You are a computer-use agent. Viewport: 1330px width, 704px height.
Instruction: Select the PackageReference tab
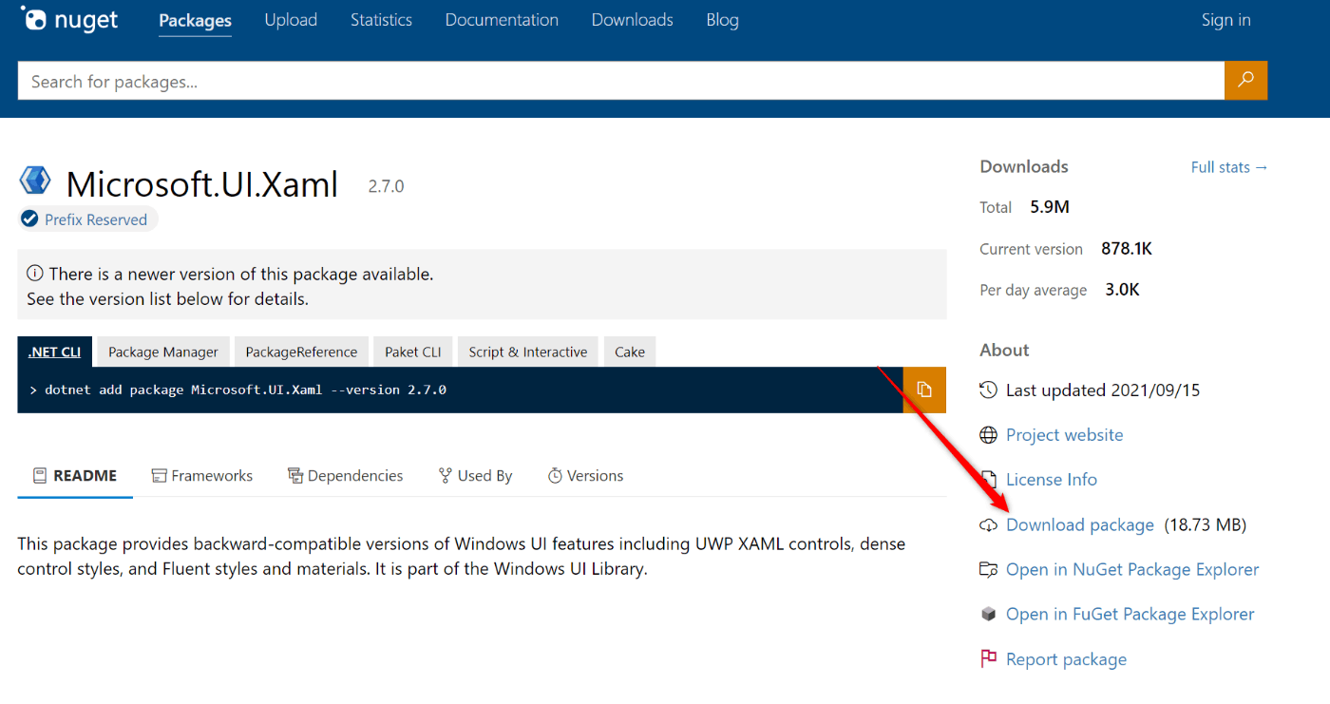click(301, 352)
